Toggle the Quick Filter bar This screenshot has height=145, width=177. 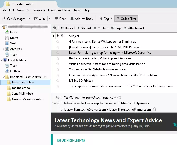(x=126, y=19)
